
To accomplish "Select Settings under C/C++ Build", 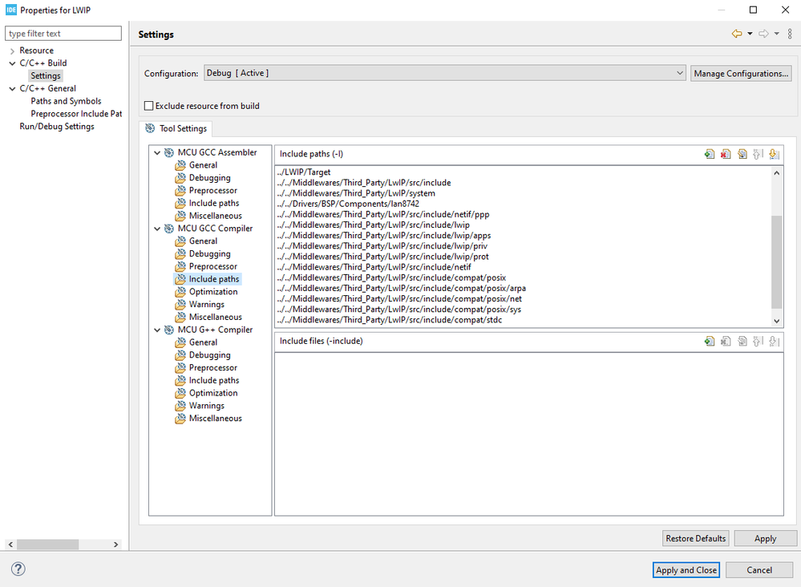I will (x=46, y=75).
